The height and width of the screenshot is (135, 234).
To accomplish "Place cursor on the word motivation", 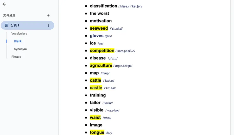I will pyautogui.click(x=101, y=21).
